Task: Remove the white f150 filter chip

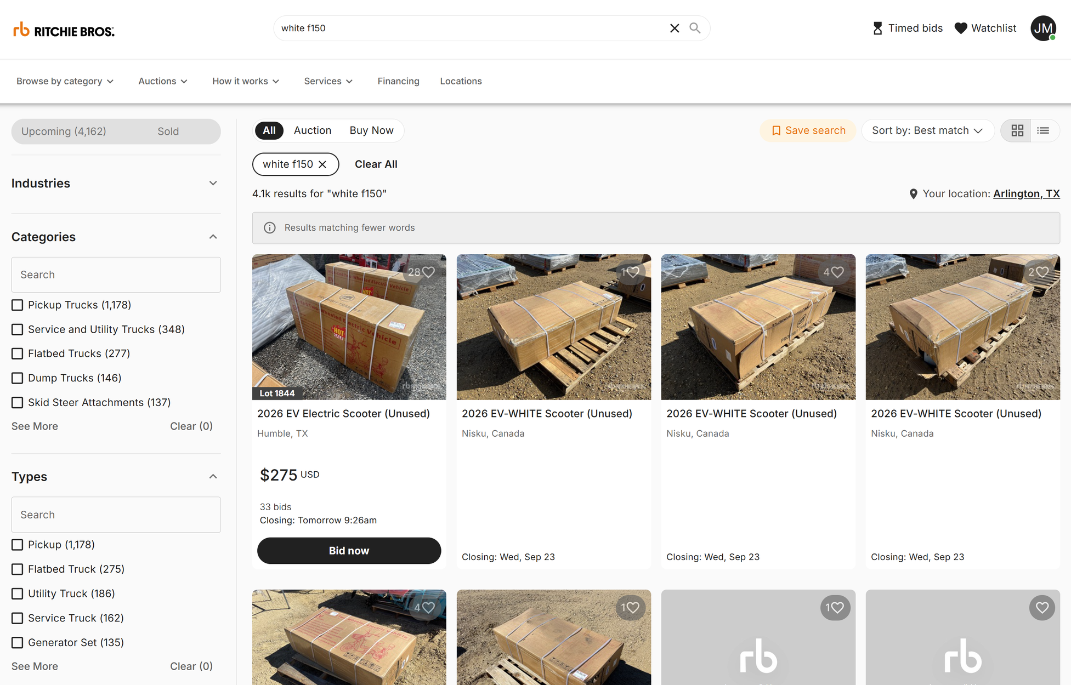Action: [x=322, y=164]
